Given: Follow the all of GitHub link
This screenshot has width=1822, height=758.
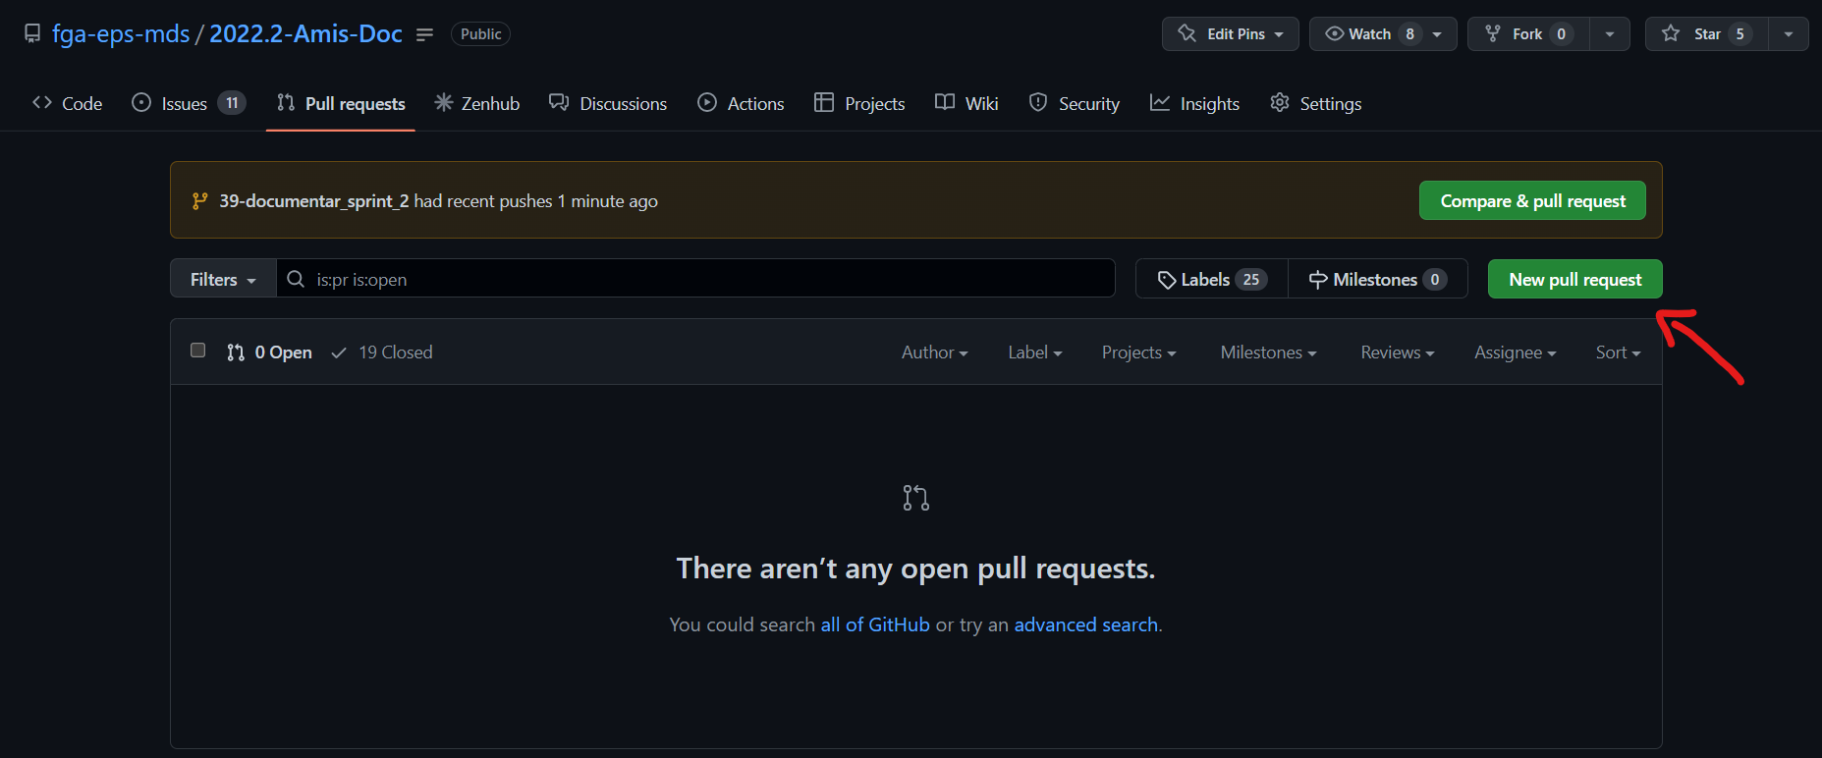Looking at the screenshot, I should pos(875,624).
